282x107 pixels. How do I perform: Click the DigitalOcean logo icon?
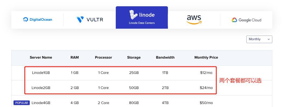(x=26, y=20)
